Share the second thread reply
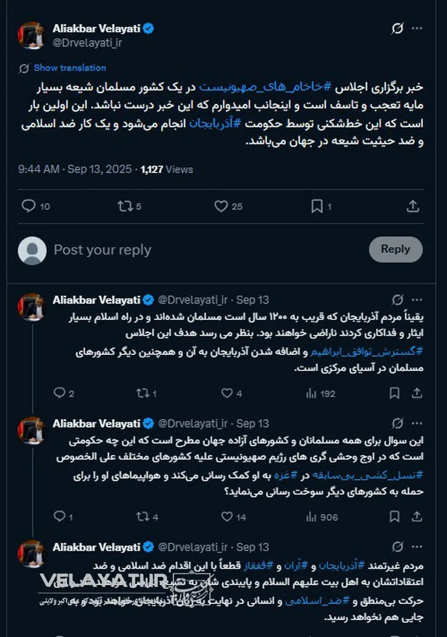Screen dimensions: 447x637 tap(417, 517)
